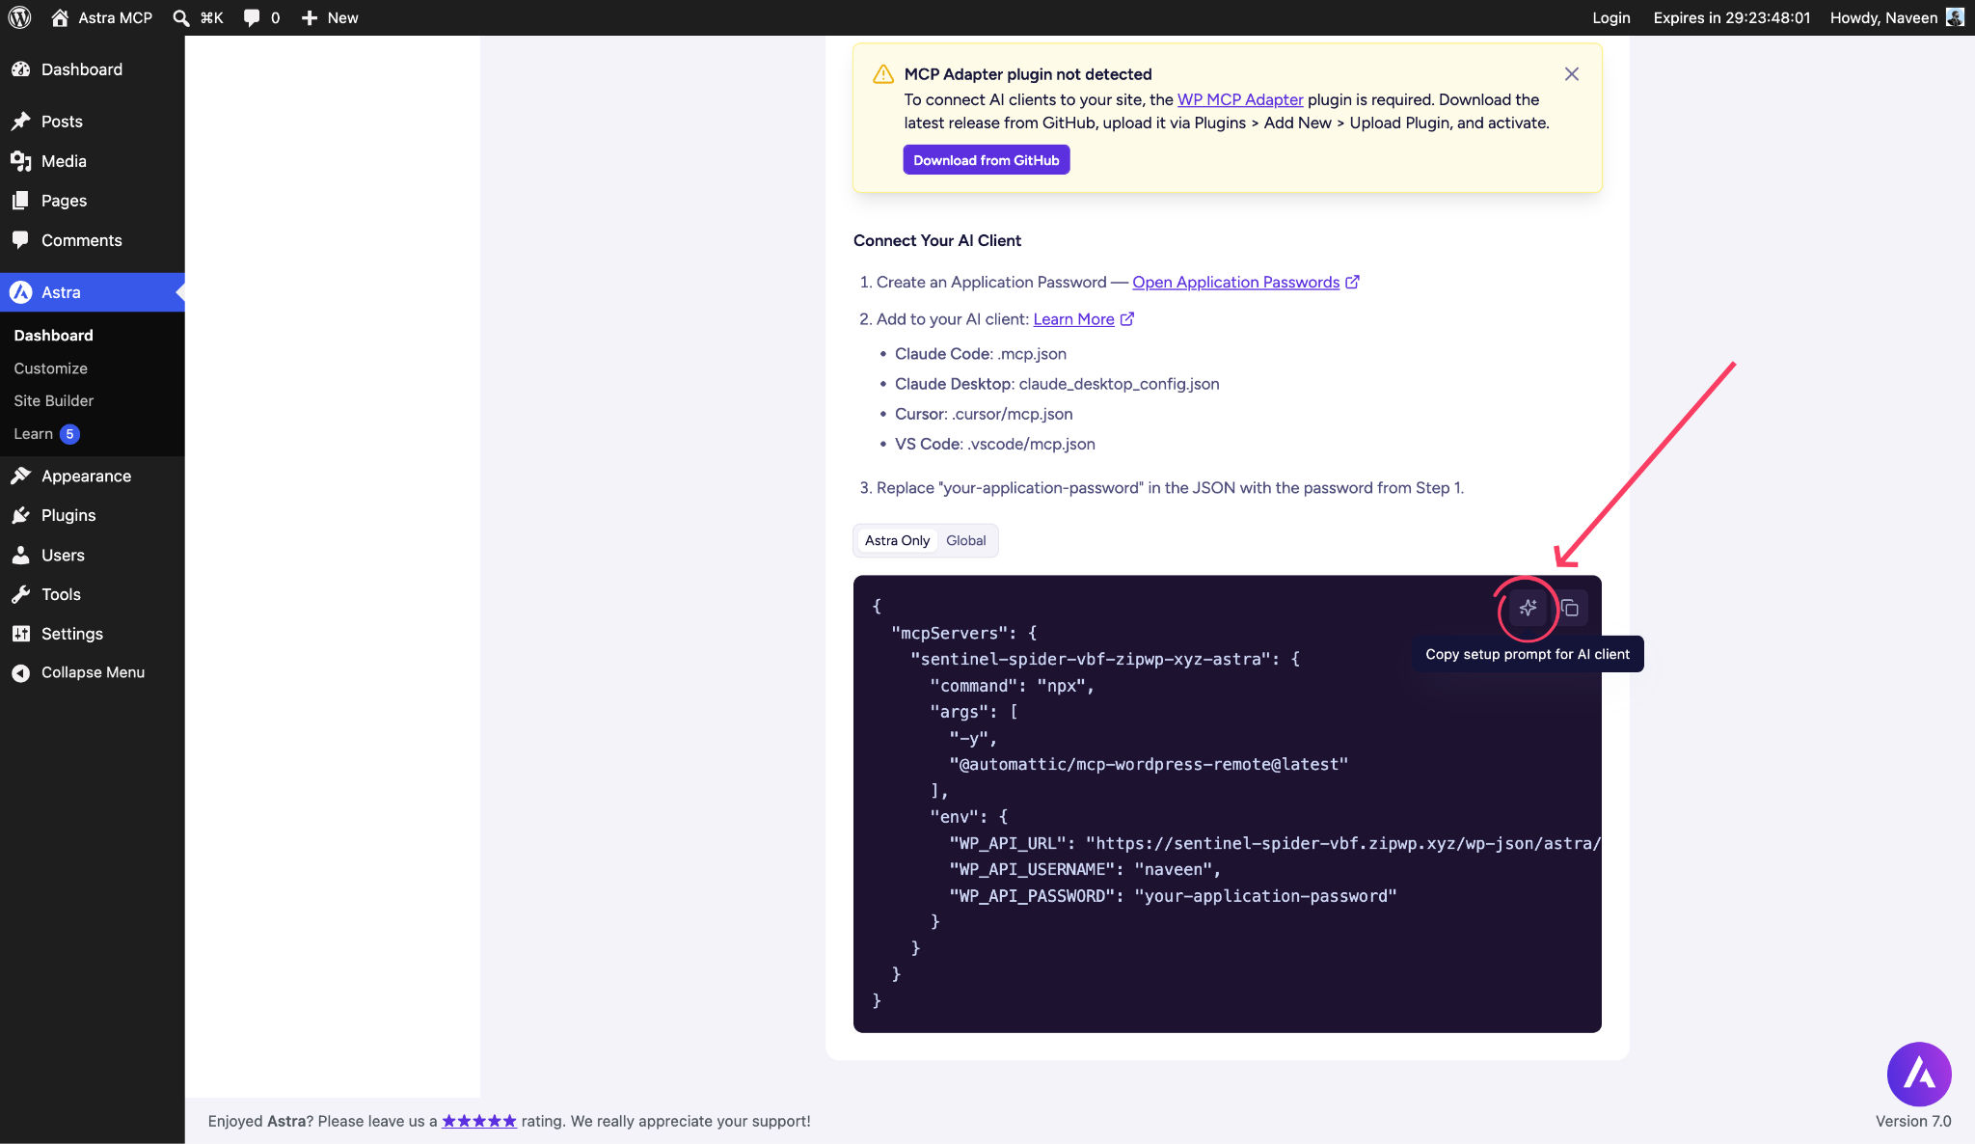Click the Media icon in sidebar

point(20,161)
